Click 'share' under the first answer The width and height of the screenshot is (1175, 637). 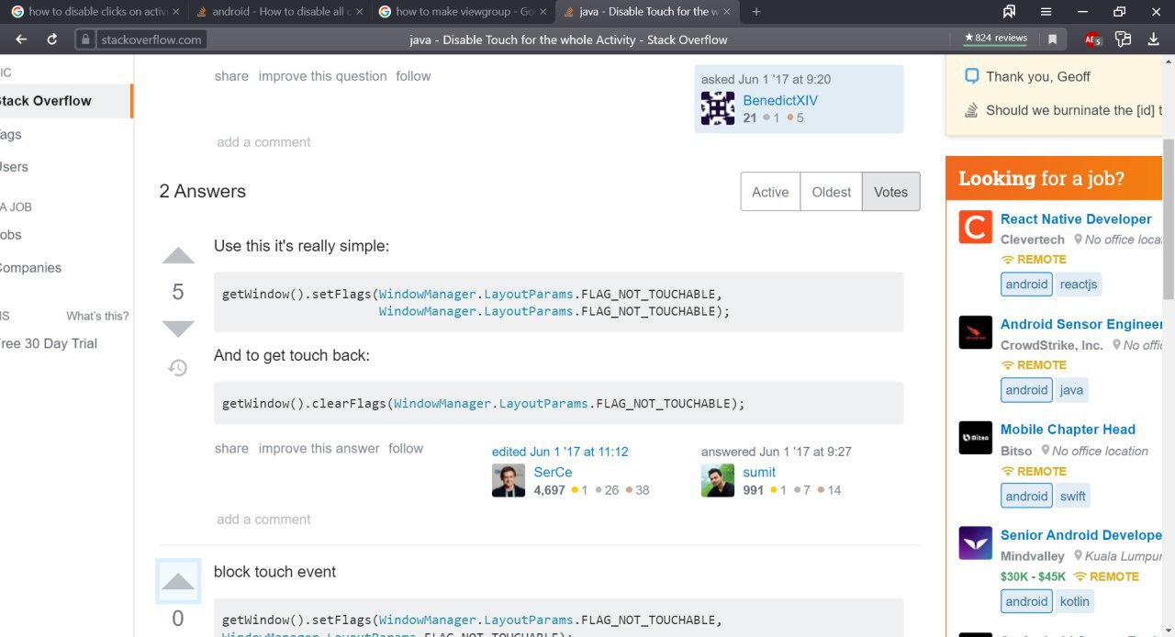pos(231,449)
